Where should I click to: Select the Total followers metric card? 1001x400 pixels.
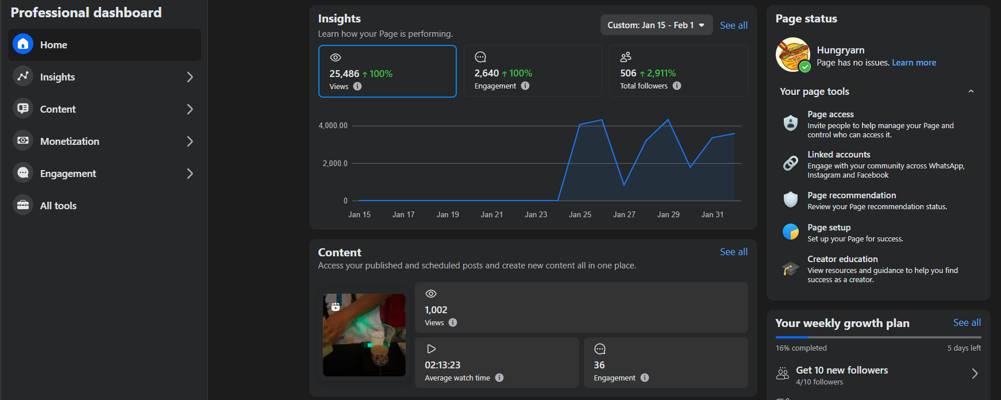coord(678,71)
